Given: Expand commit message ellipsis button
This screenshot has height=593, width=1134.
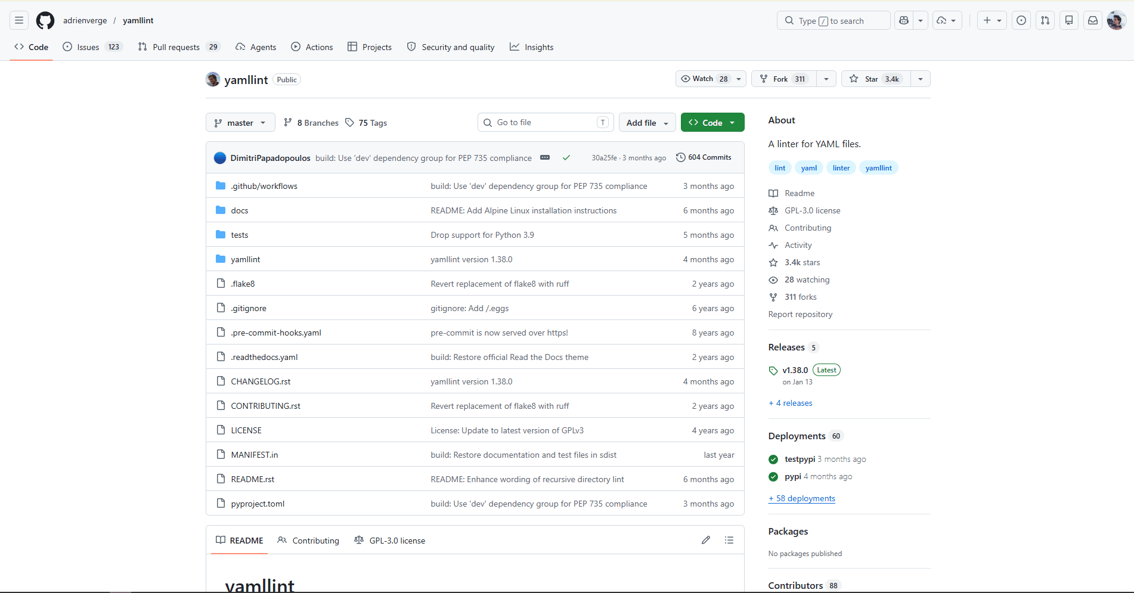Looking at the screenshot, I should click(545, 158).
